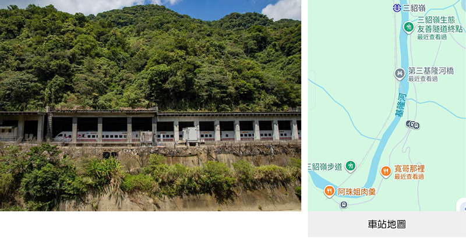Tap the green 三貂嶺生態友善隧道終點 marker pin

click(x=409, y=27)
